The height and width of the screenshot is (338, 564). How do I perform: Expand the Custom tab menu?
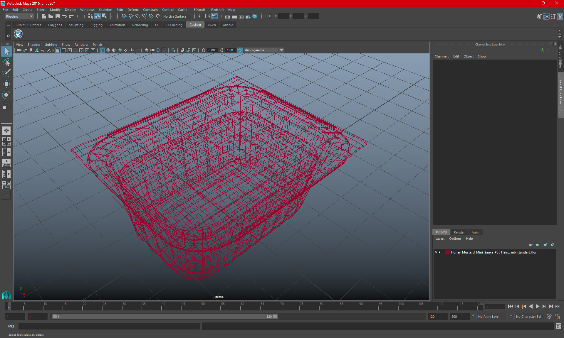coord(195,25)
